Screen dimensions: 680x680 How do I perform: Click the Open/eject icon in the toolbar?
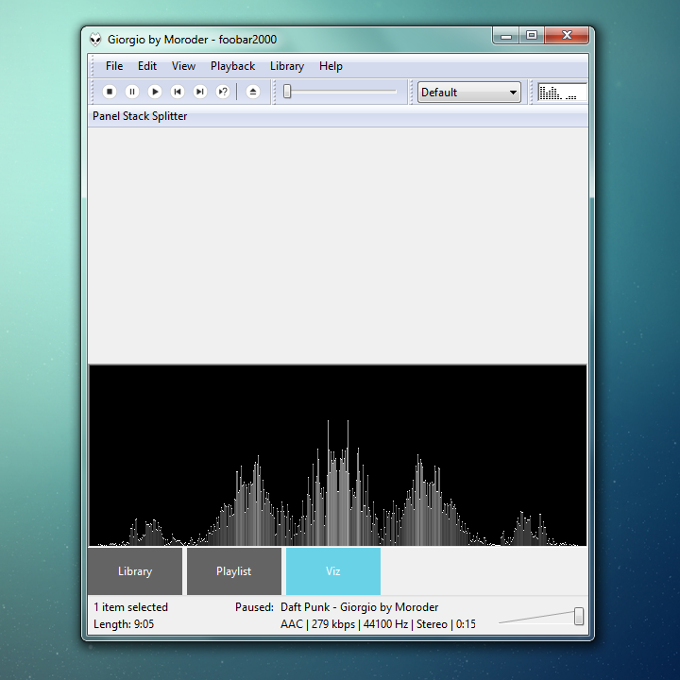click(x=253, y=92)
